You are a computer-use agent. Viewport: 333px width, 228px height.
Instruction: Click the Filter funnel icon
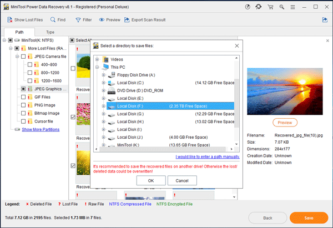point(78,20)
